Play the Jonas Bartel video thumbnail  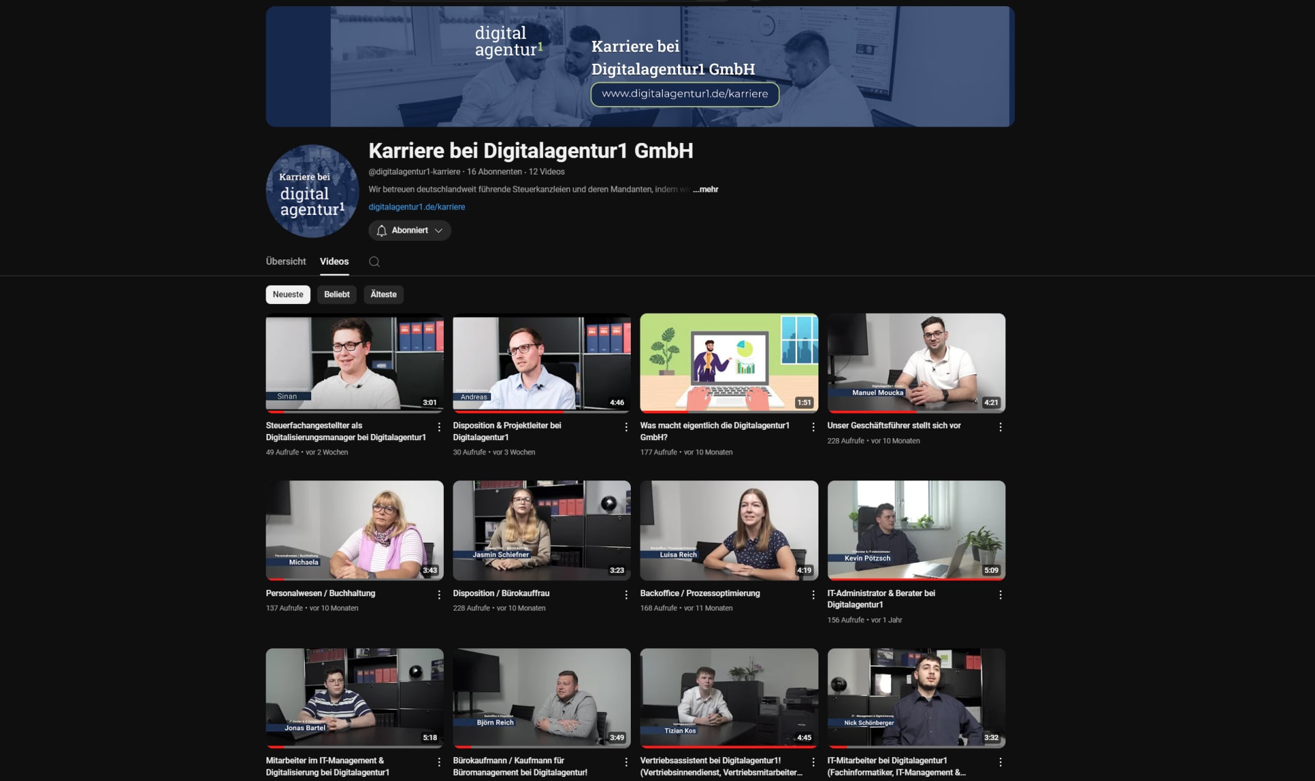[355, 698]
